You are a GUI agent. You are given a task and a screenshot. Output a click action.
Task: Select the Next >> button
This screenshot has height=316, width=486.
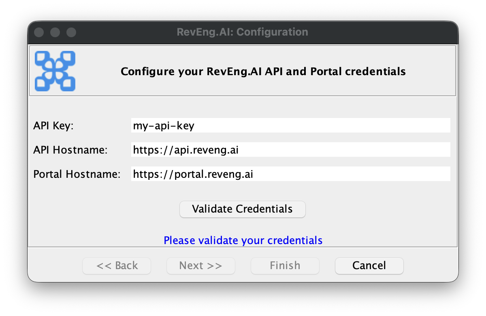tap(200, 265)
